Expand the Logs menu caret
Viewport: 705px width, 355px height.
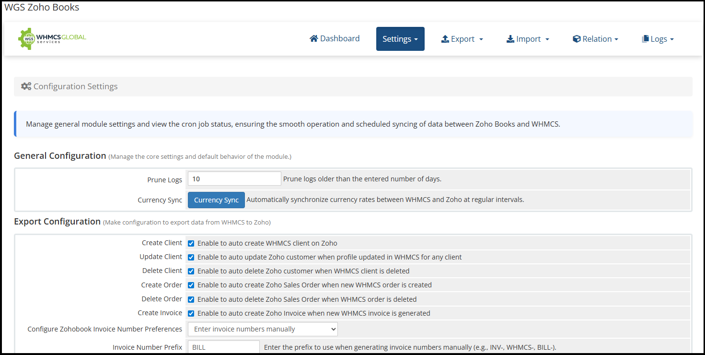(672, 39)
